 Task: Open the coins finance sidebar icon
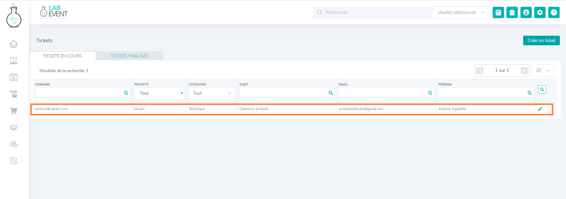click(14, 144)
